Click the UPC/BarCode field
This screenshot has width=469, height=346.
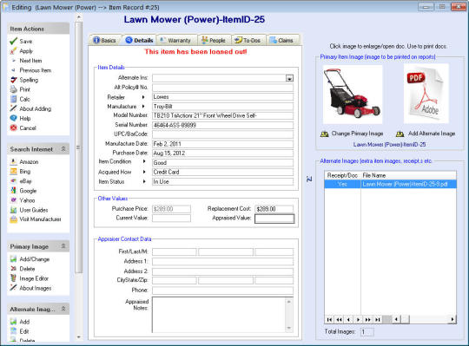[223, 134]
